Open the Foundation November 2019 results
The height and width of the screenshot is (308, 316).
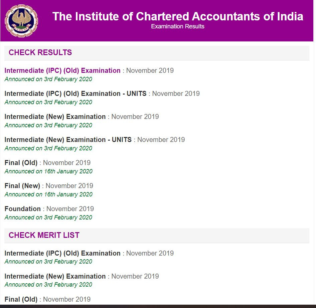coord(23,209)
